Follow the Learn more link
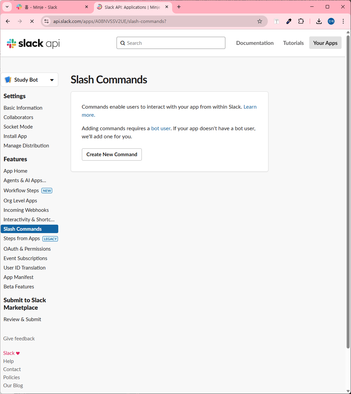The height and width of the screenshot is (394, 351). coord(250,107)
